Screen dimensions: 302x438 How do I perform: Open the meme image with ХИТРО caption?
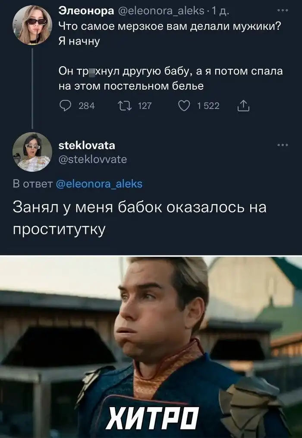pyautogui.click(x=151, y=347)
